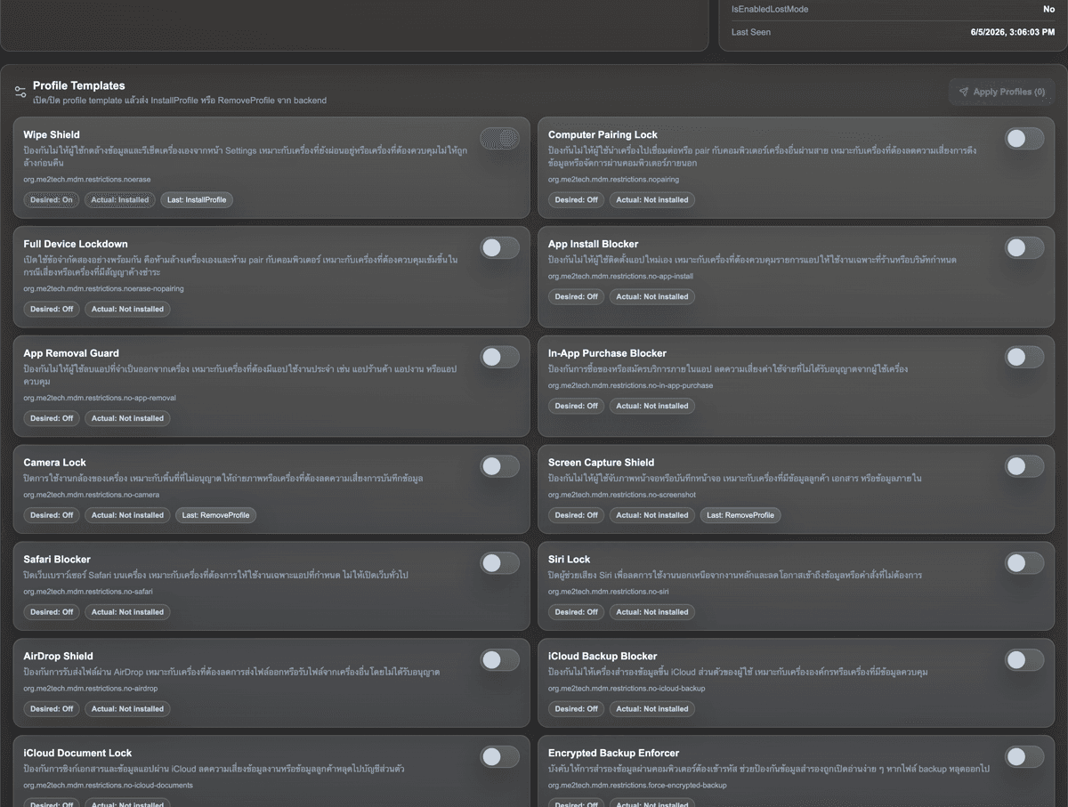Click the IsEnabledLostMode label
The width and height of the screenshot is (1068, 807).
coord(770,9)
